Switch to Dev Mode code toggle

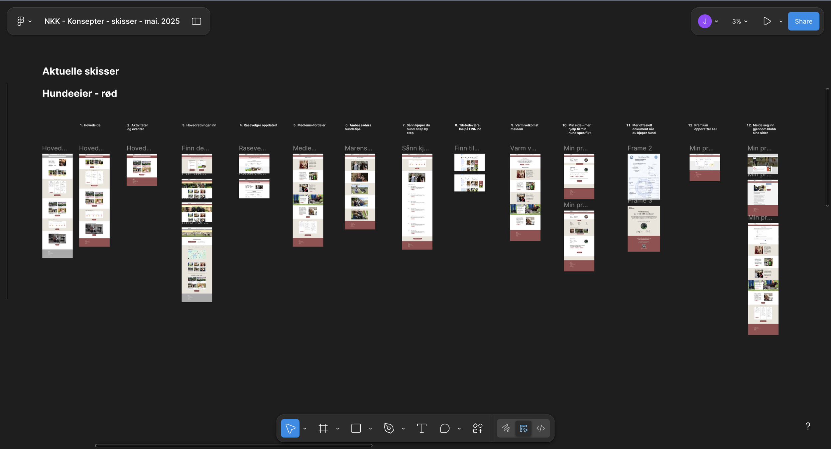541,428
